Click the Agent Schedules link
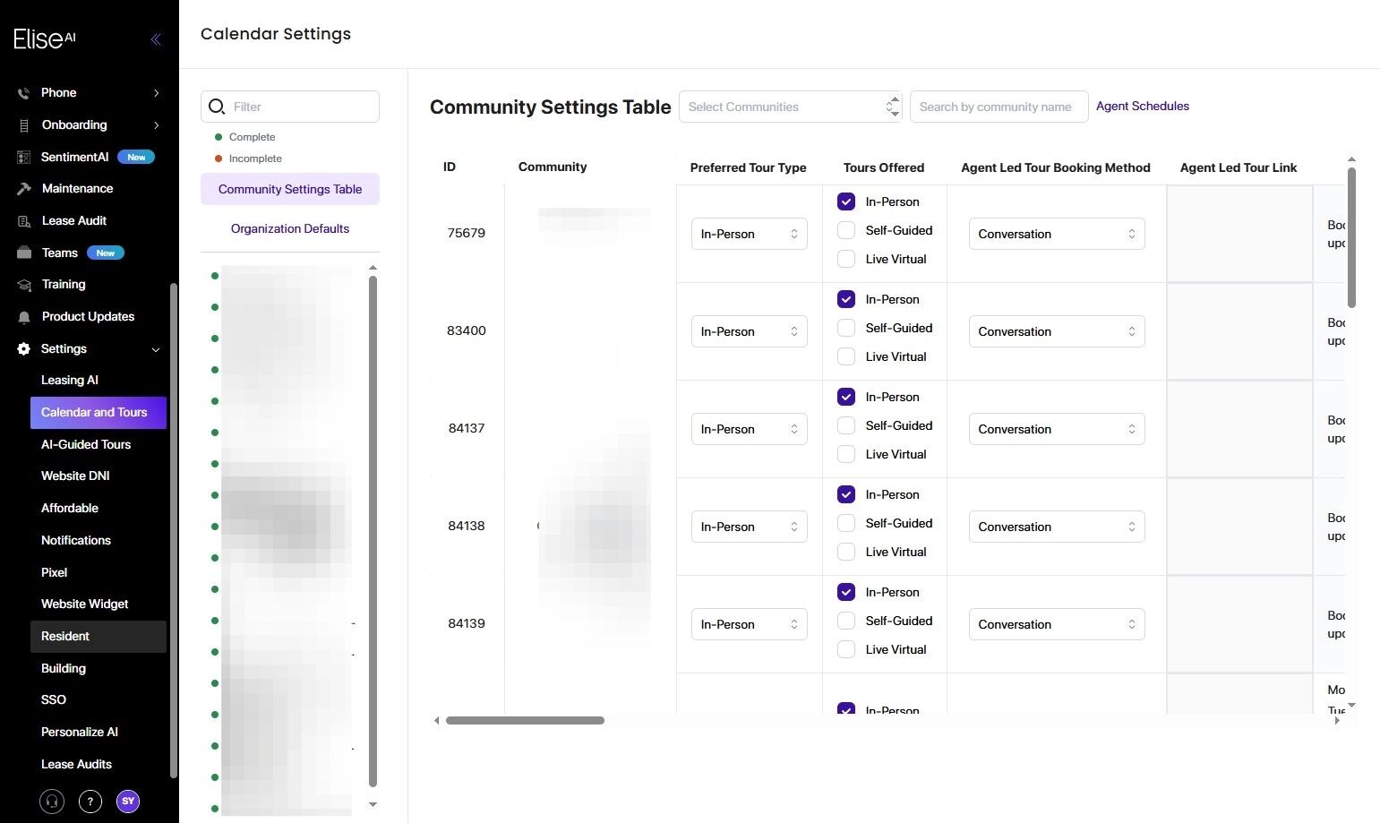 [1142, 106]
